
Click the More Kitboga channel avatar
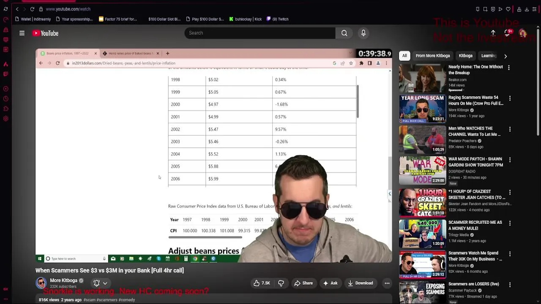pos(41,283)
